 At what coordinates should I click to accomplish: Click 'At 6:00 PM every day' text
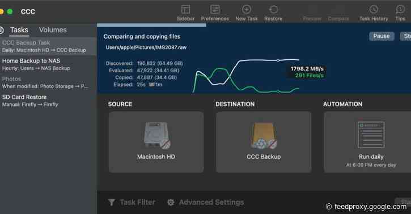(371, 165)
